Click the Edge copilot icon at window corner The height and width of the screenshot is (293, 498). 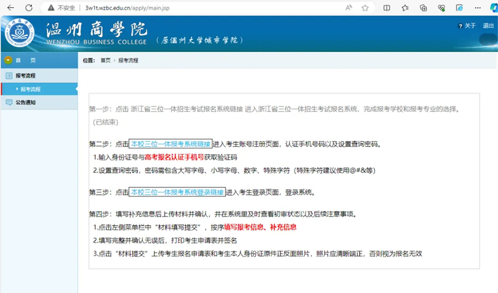[x=494, y=8]
